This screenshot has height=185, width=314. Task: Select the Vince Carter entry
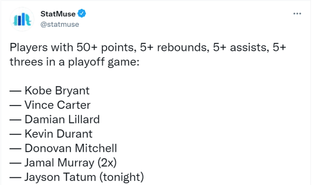(57, 105)
